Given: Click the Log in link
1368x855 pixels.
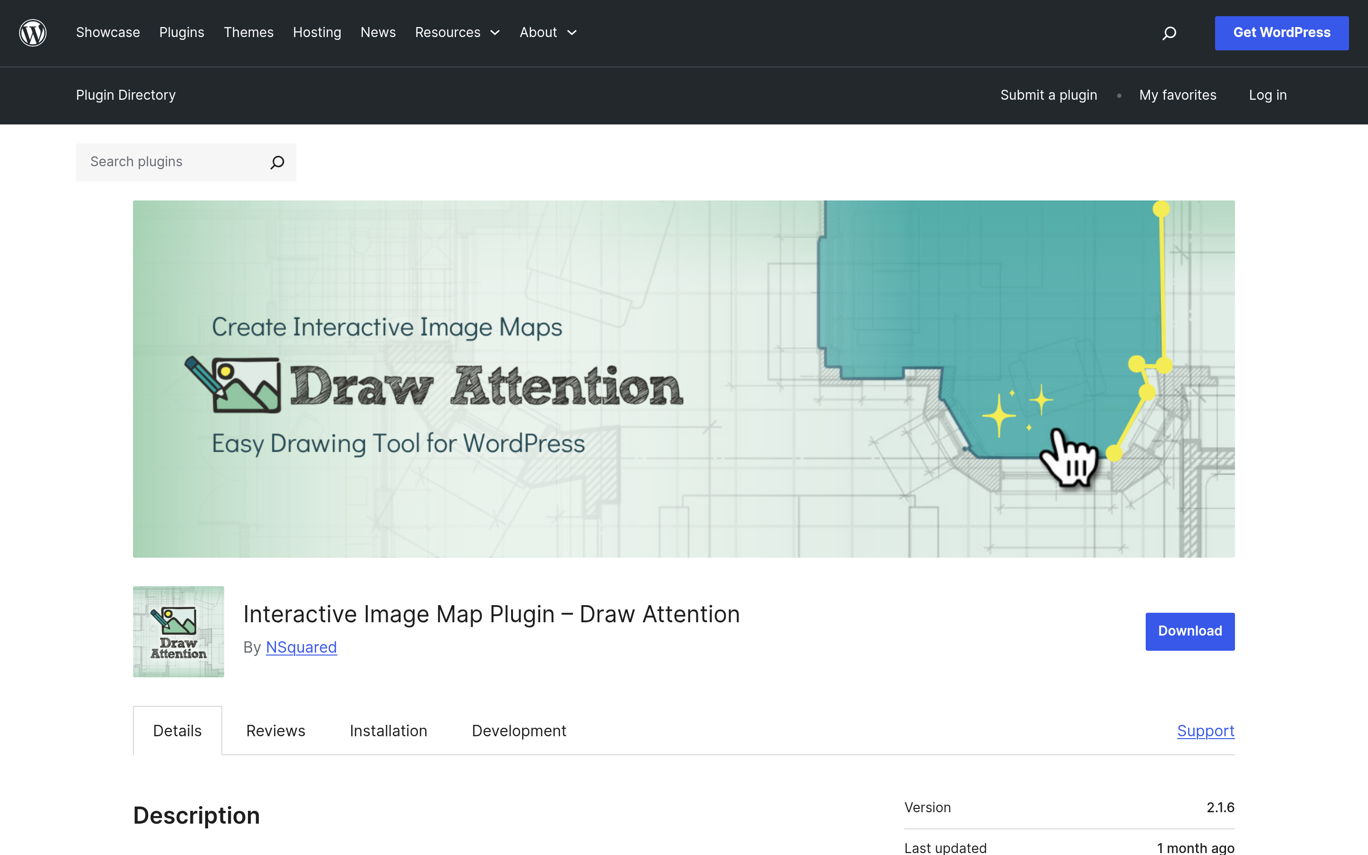Looking at the screenshot, I should coord(1268,95).
